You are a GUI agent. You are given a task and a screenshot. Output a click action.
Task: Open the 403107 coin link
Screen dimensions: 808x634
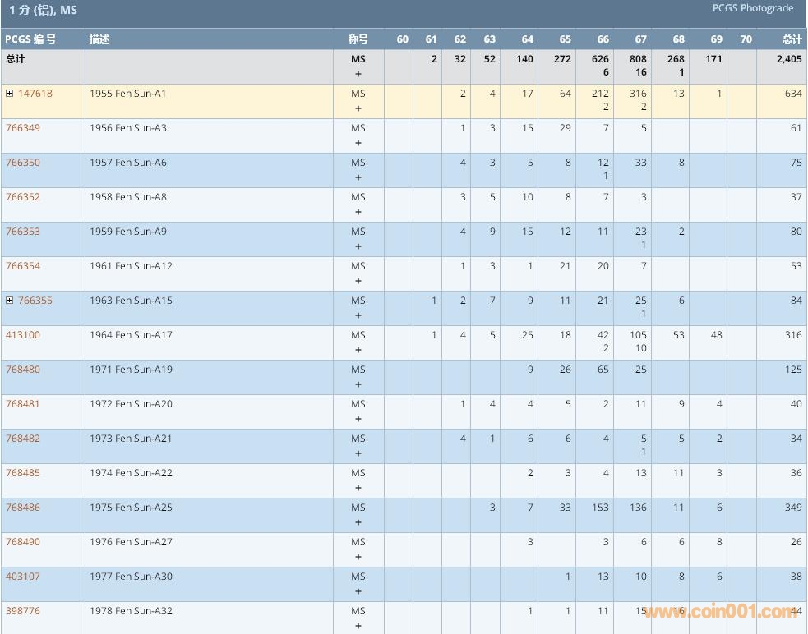23,577
